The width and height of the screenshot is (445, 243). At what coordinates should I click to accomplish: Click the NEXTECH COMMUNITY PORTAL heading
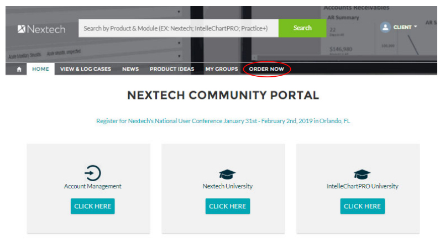coord(223,95)
